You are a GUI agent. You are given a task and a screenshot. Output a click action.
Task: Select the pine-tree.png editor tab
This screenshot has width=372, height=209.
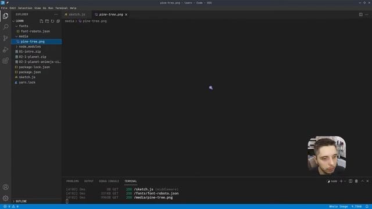(x=111, y=15)
